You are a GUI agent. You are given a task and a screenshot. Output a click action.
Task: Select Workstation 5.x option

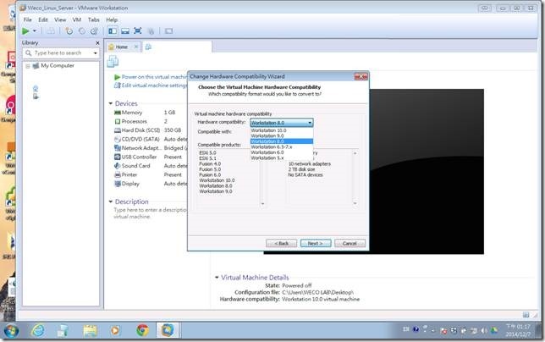tap(282, 158)
